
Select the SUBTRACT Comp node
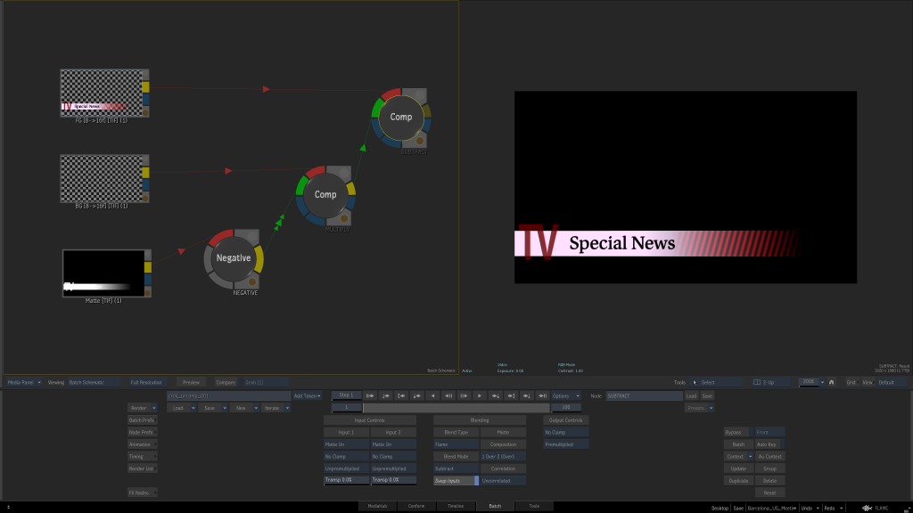tap(401, 117)
